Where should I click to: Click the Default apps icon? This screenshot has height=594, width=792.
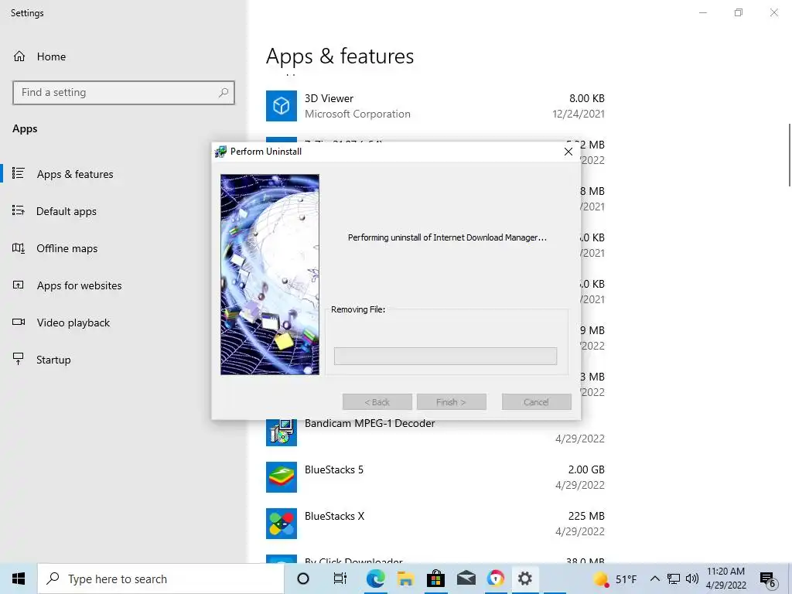tap(19, 210)
